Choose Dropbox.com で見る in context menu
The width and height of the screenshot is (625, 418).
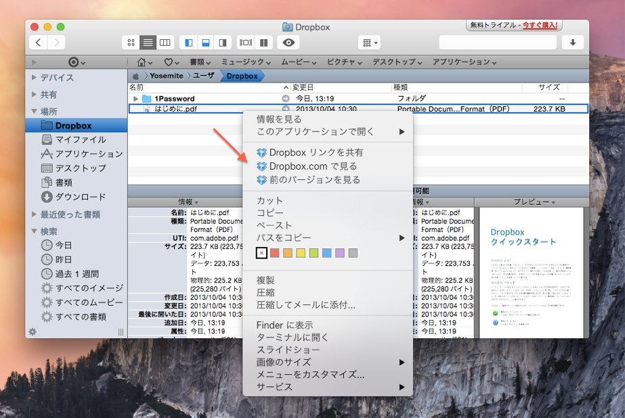tap(328, 166)
